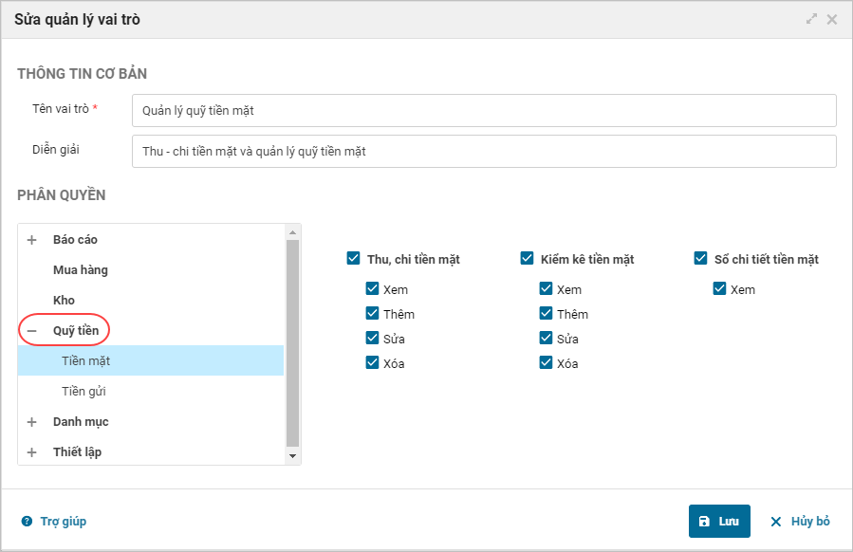Collapse the Quỹ tiền tree node
Screen dimensions: 853x552
click(x=31, y=331)
